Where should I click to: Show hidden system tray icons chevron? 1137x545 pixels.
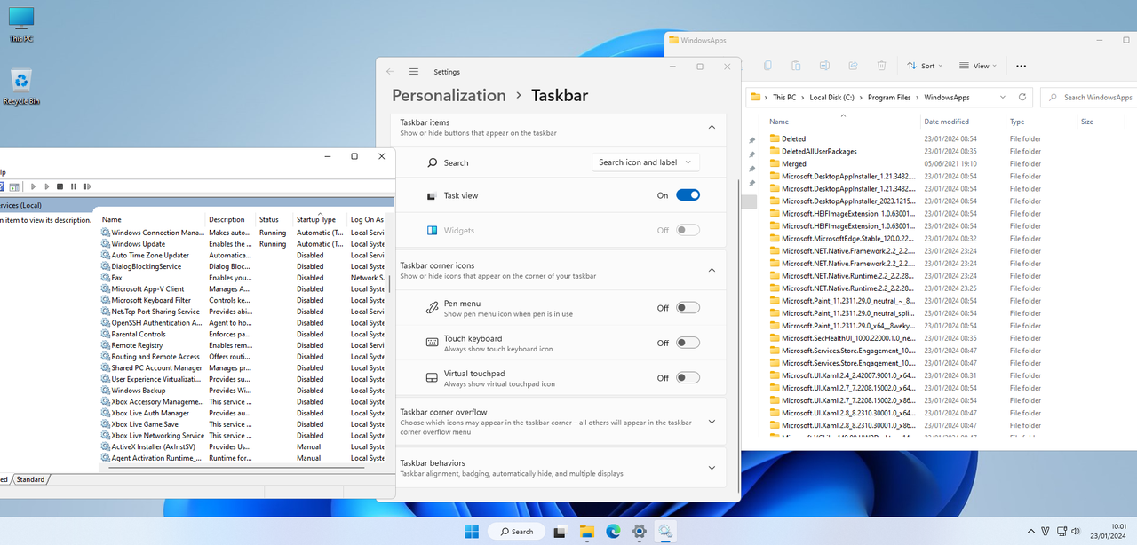click(x=1030, y=532)
